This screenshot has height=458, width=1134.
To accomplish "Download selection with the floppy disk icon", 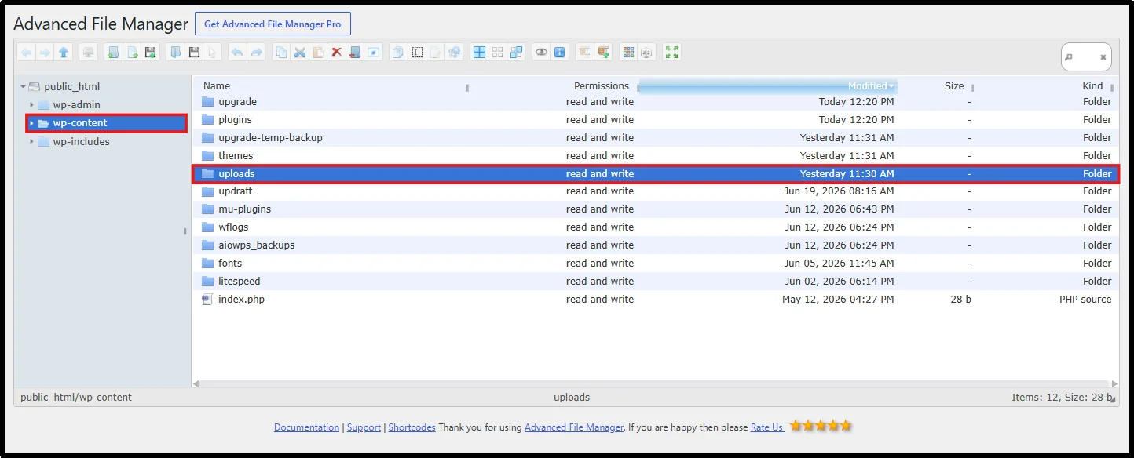I will pyautogui.click(x=194, y=53).
